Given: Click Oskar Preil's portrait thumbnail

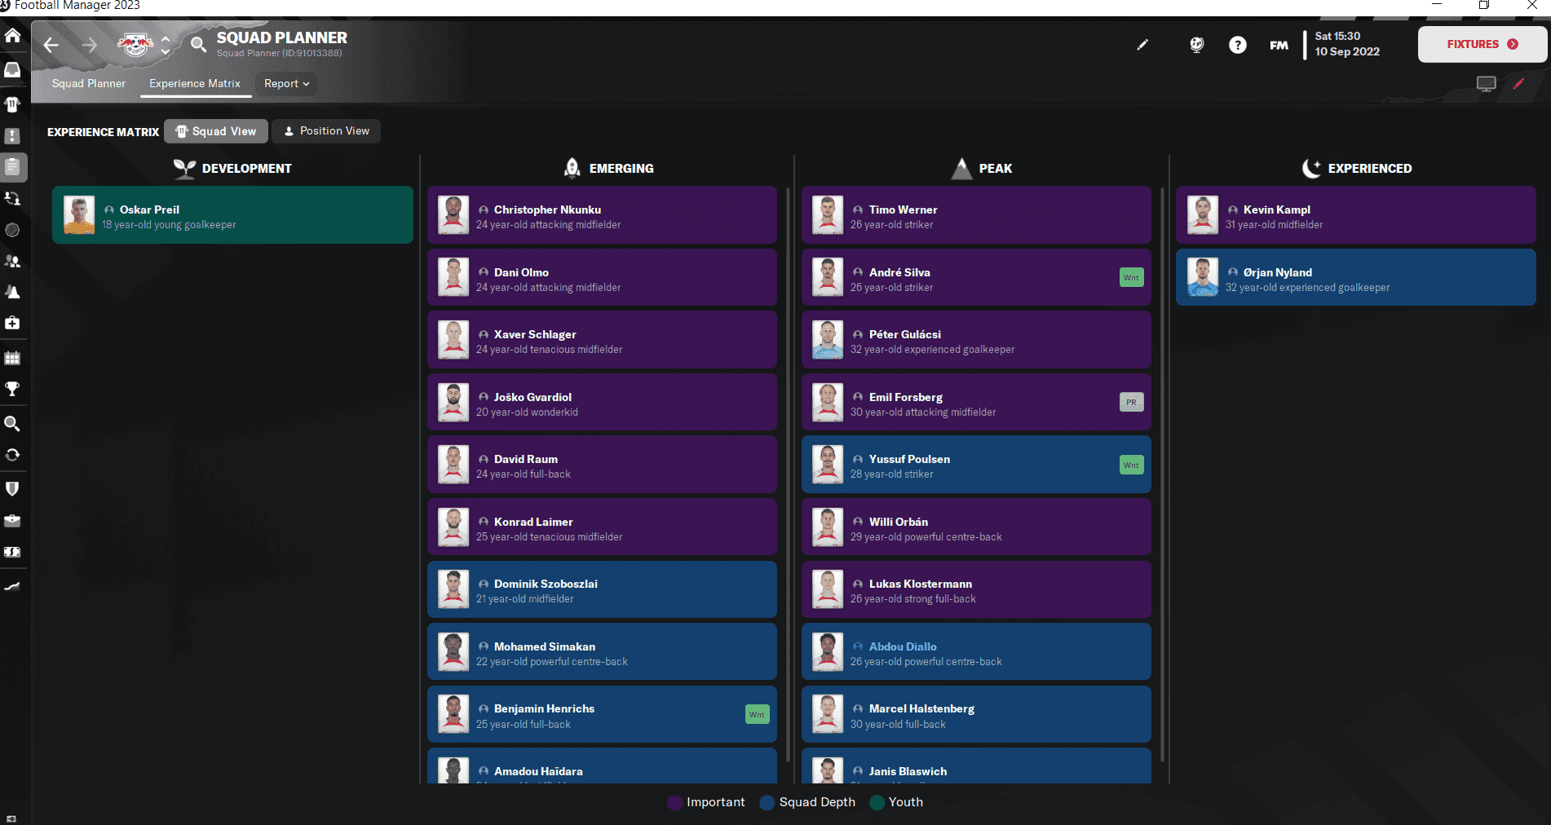Looking at the screenshot, I should coord(79,215).
